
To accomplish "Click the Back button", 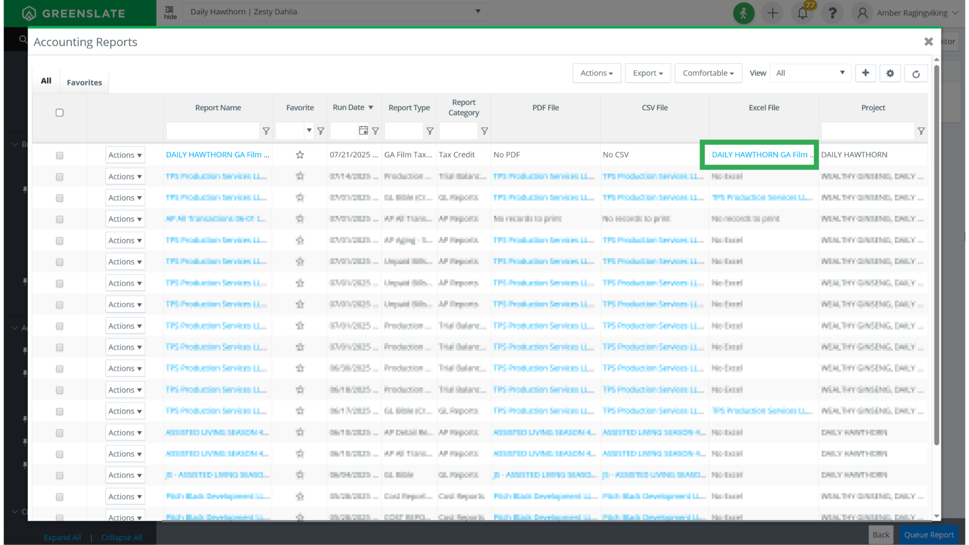I will point(881,535).
